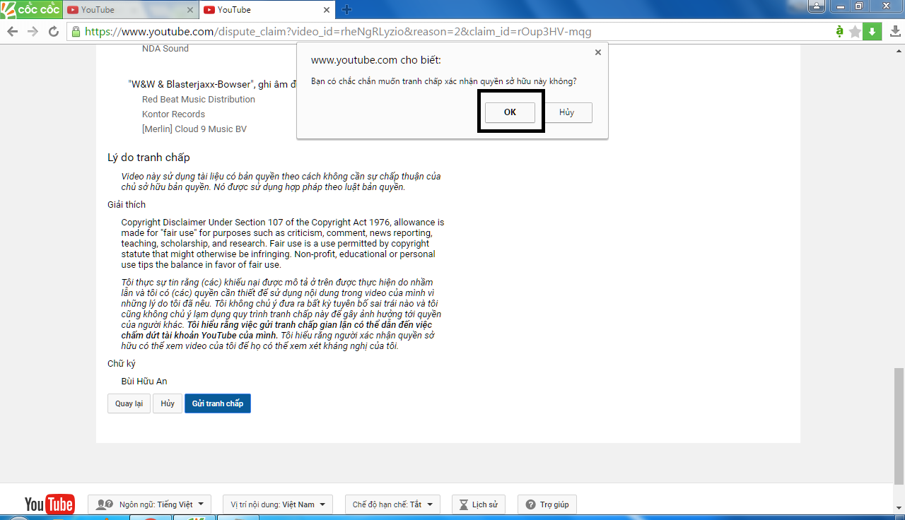Click the 'Chữ ký' label
Screen dimensions: 905x520
coord(122,364)
